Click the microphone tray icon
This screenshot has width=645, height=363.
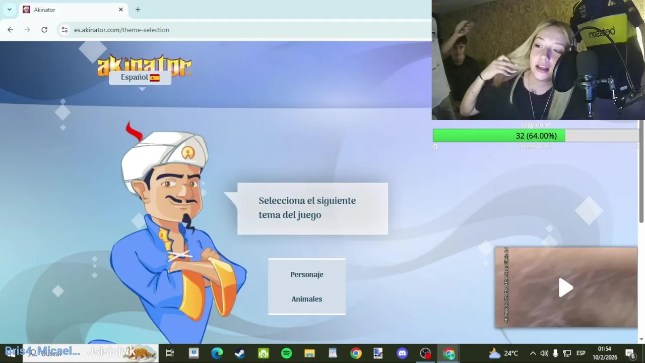tap(556, 353)
